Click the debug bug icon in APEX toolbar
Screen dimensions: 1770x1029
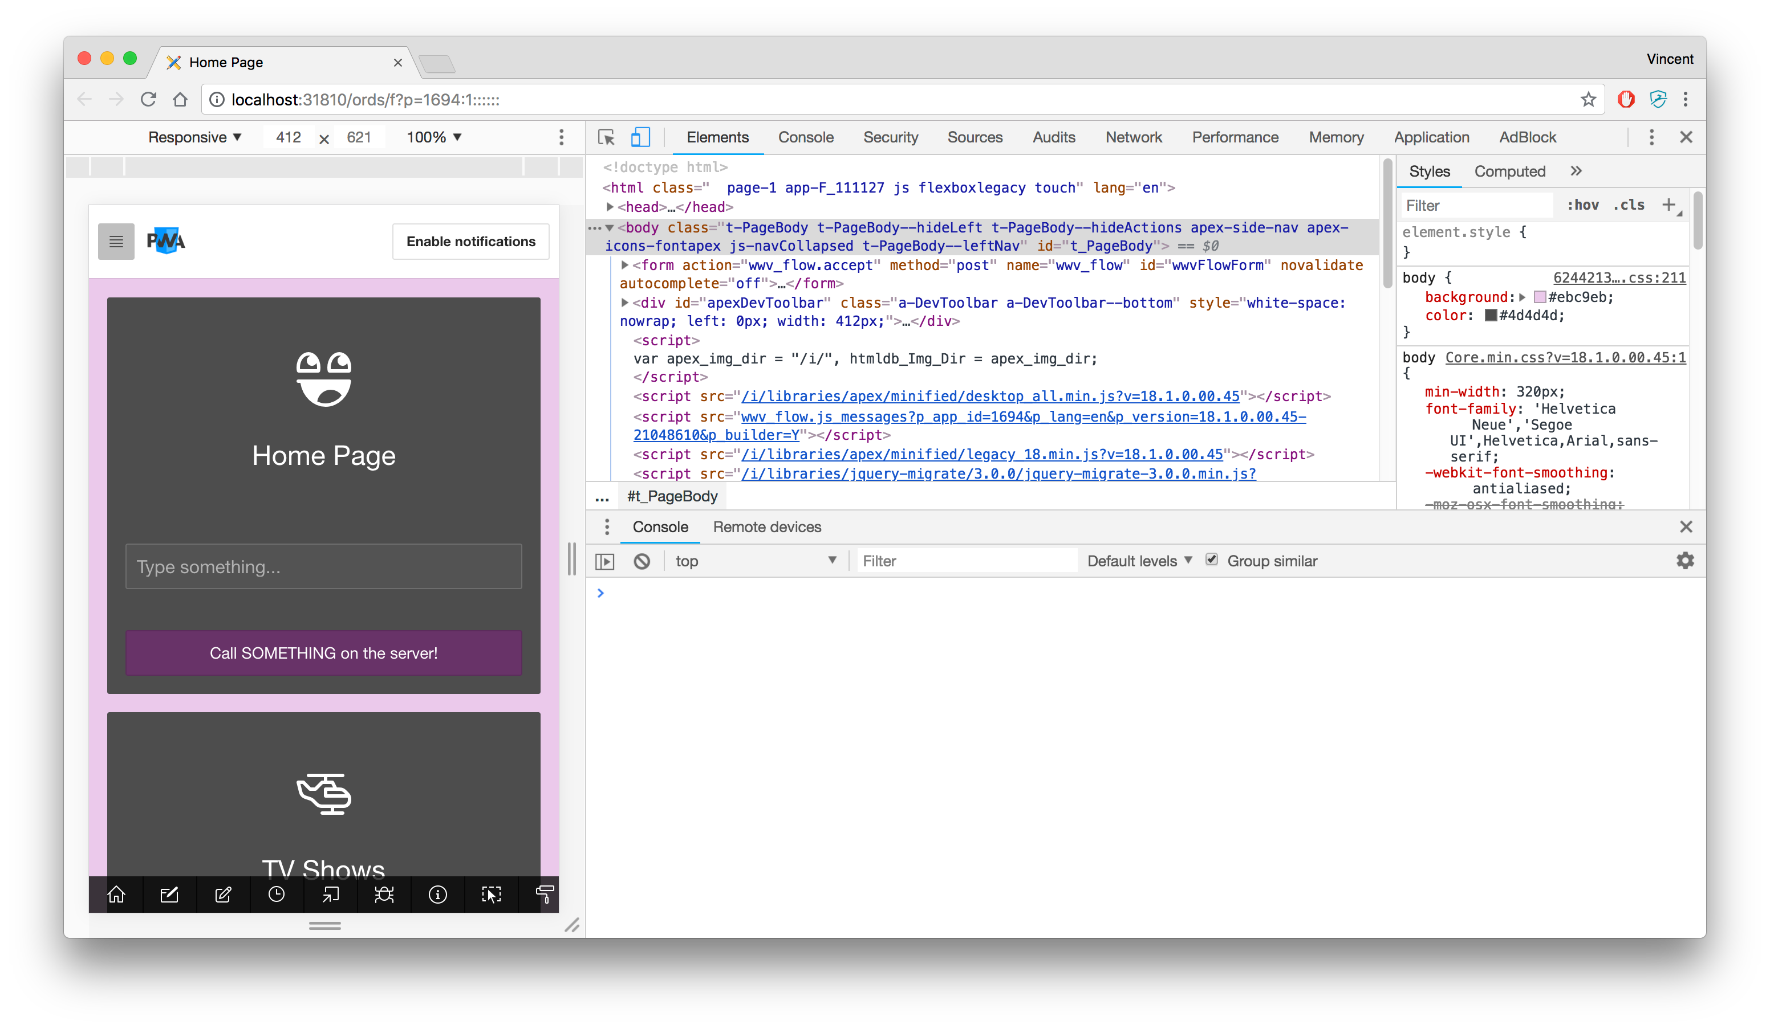click(x=384, y=894)
